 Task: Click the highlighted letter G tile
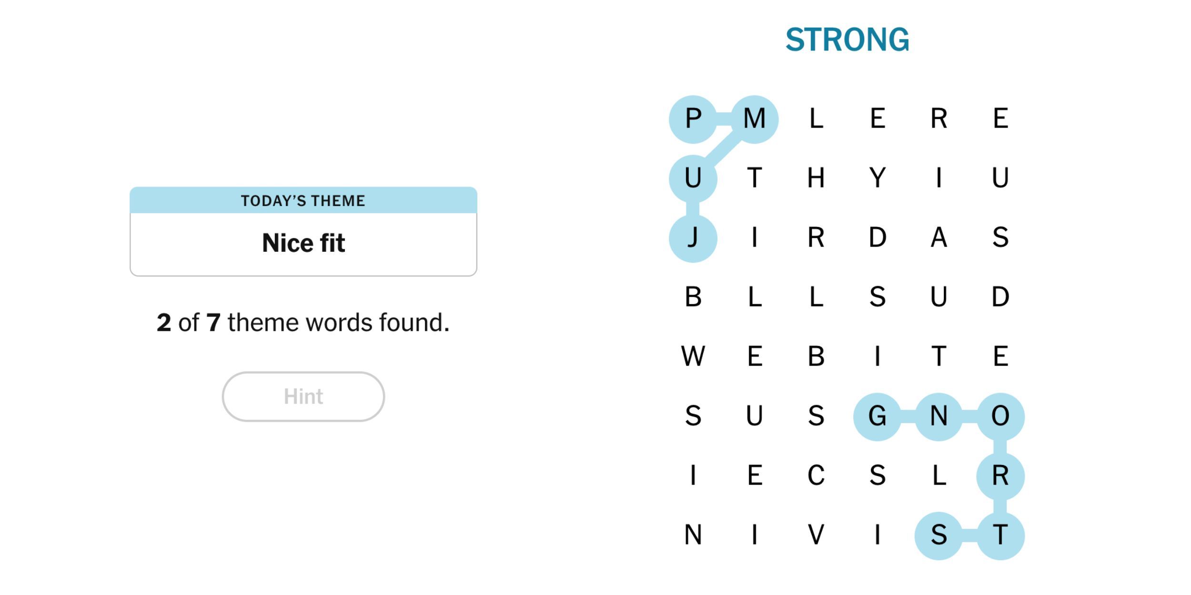click(877, 416)
